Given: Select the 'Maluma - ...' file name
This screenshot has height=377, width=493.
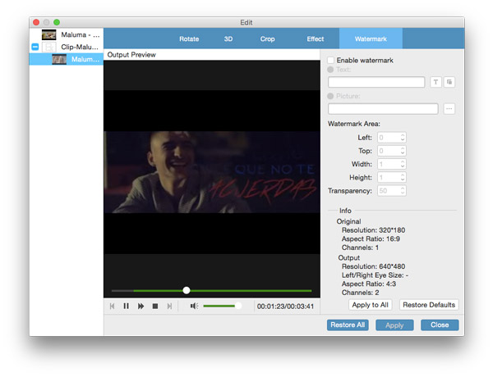Looking at the screenshot, I should 81,34.
